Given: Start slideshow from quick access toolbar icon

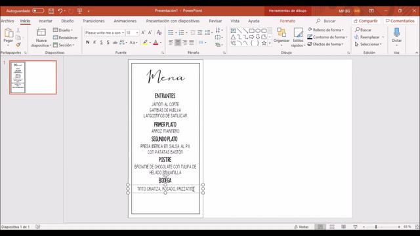Looking at the screenshot, I should 79,11.
